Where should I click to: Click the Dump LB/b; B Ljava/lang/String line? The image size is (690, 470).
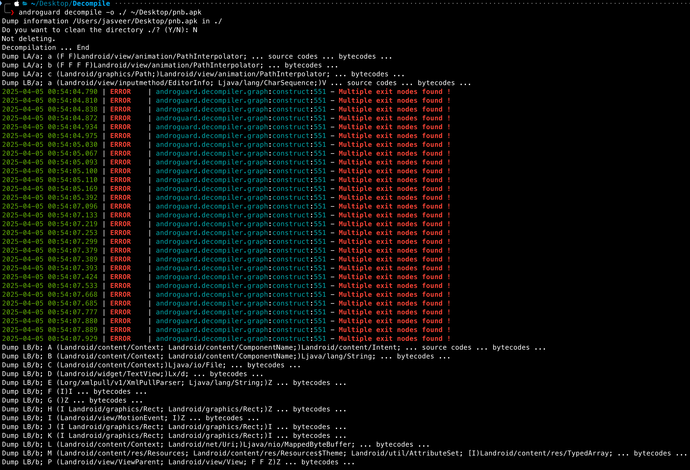(x=226, y=356)
